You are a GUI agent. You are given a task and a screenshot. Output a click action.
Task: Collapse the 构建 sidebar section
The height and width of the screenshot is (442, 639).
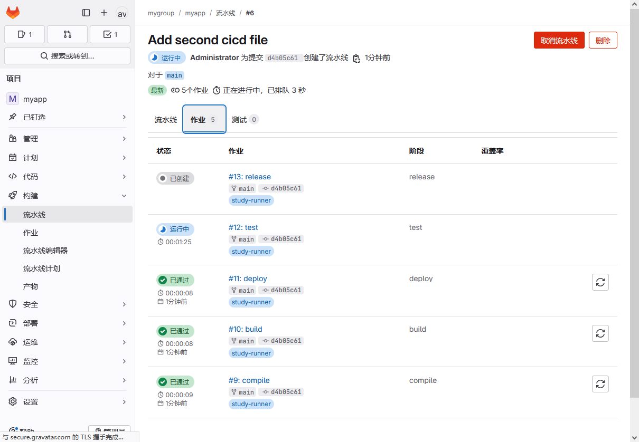click(68, 196)
